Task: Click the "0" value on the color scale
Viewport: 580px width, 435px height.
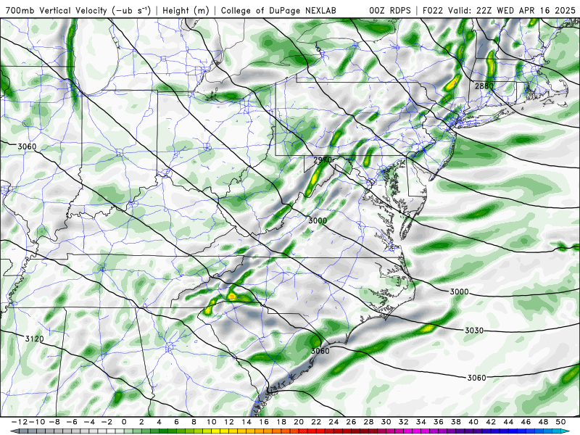Action: [x=124, y=422]
